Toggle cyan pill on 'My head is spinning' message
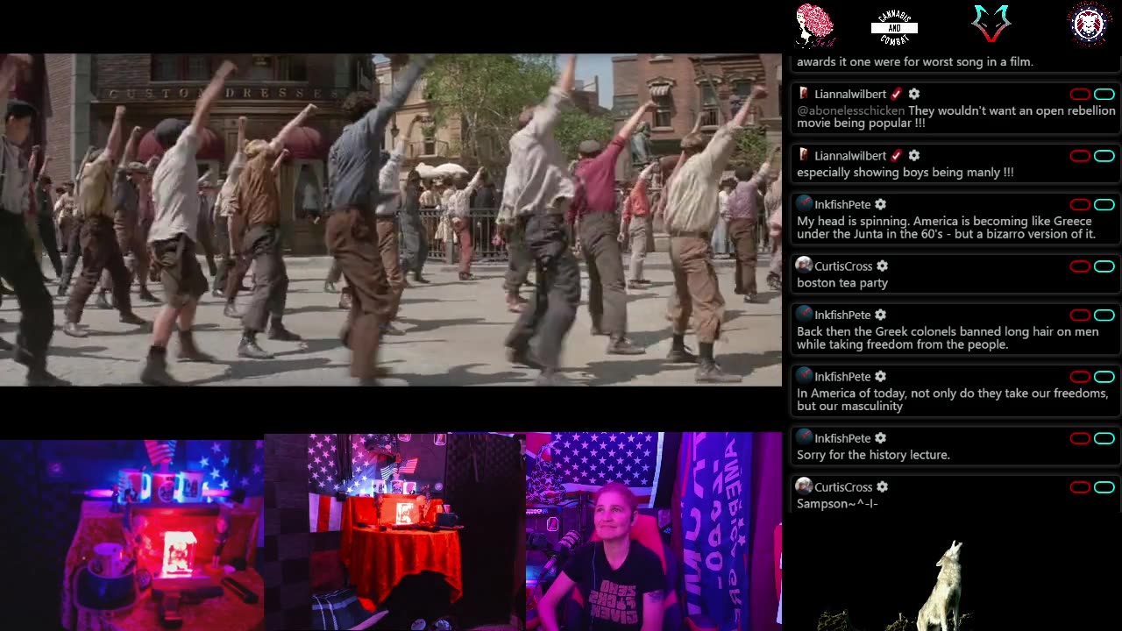The width and height of the screenshot is (1122, 631). click(1104, 205)
